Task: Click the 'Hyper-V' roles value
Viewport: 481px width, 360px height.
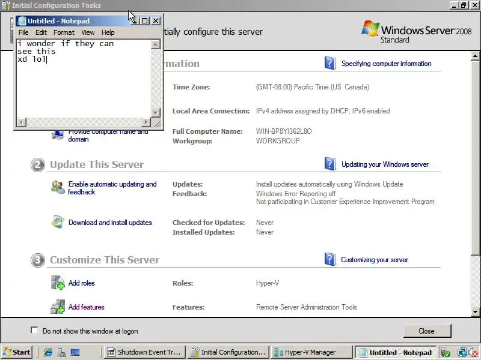Action: [268, 283]
